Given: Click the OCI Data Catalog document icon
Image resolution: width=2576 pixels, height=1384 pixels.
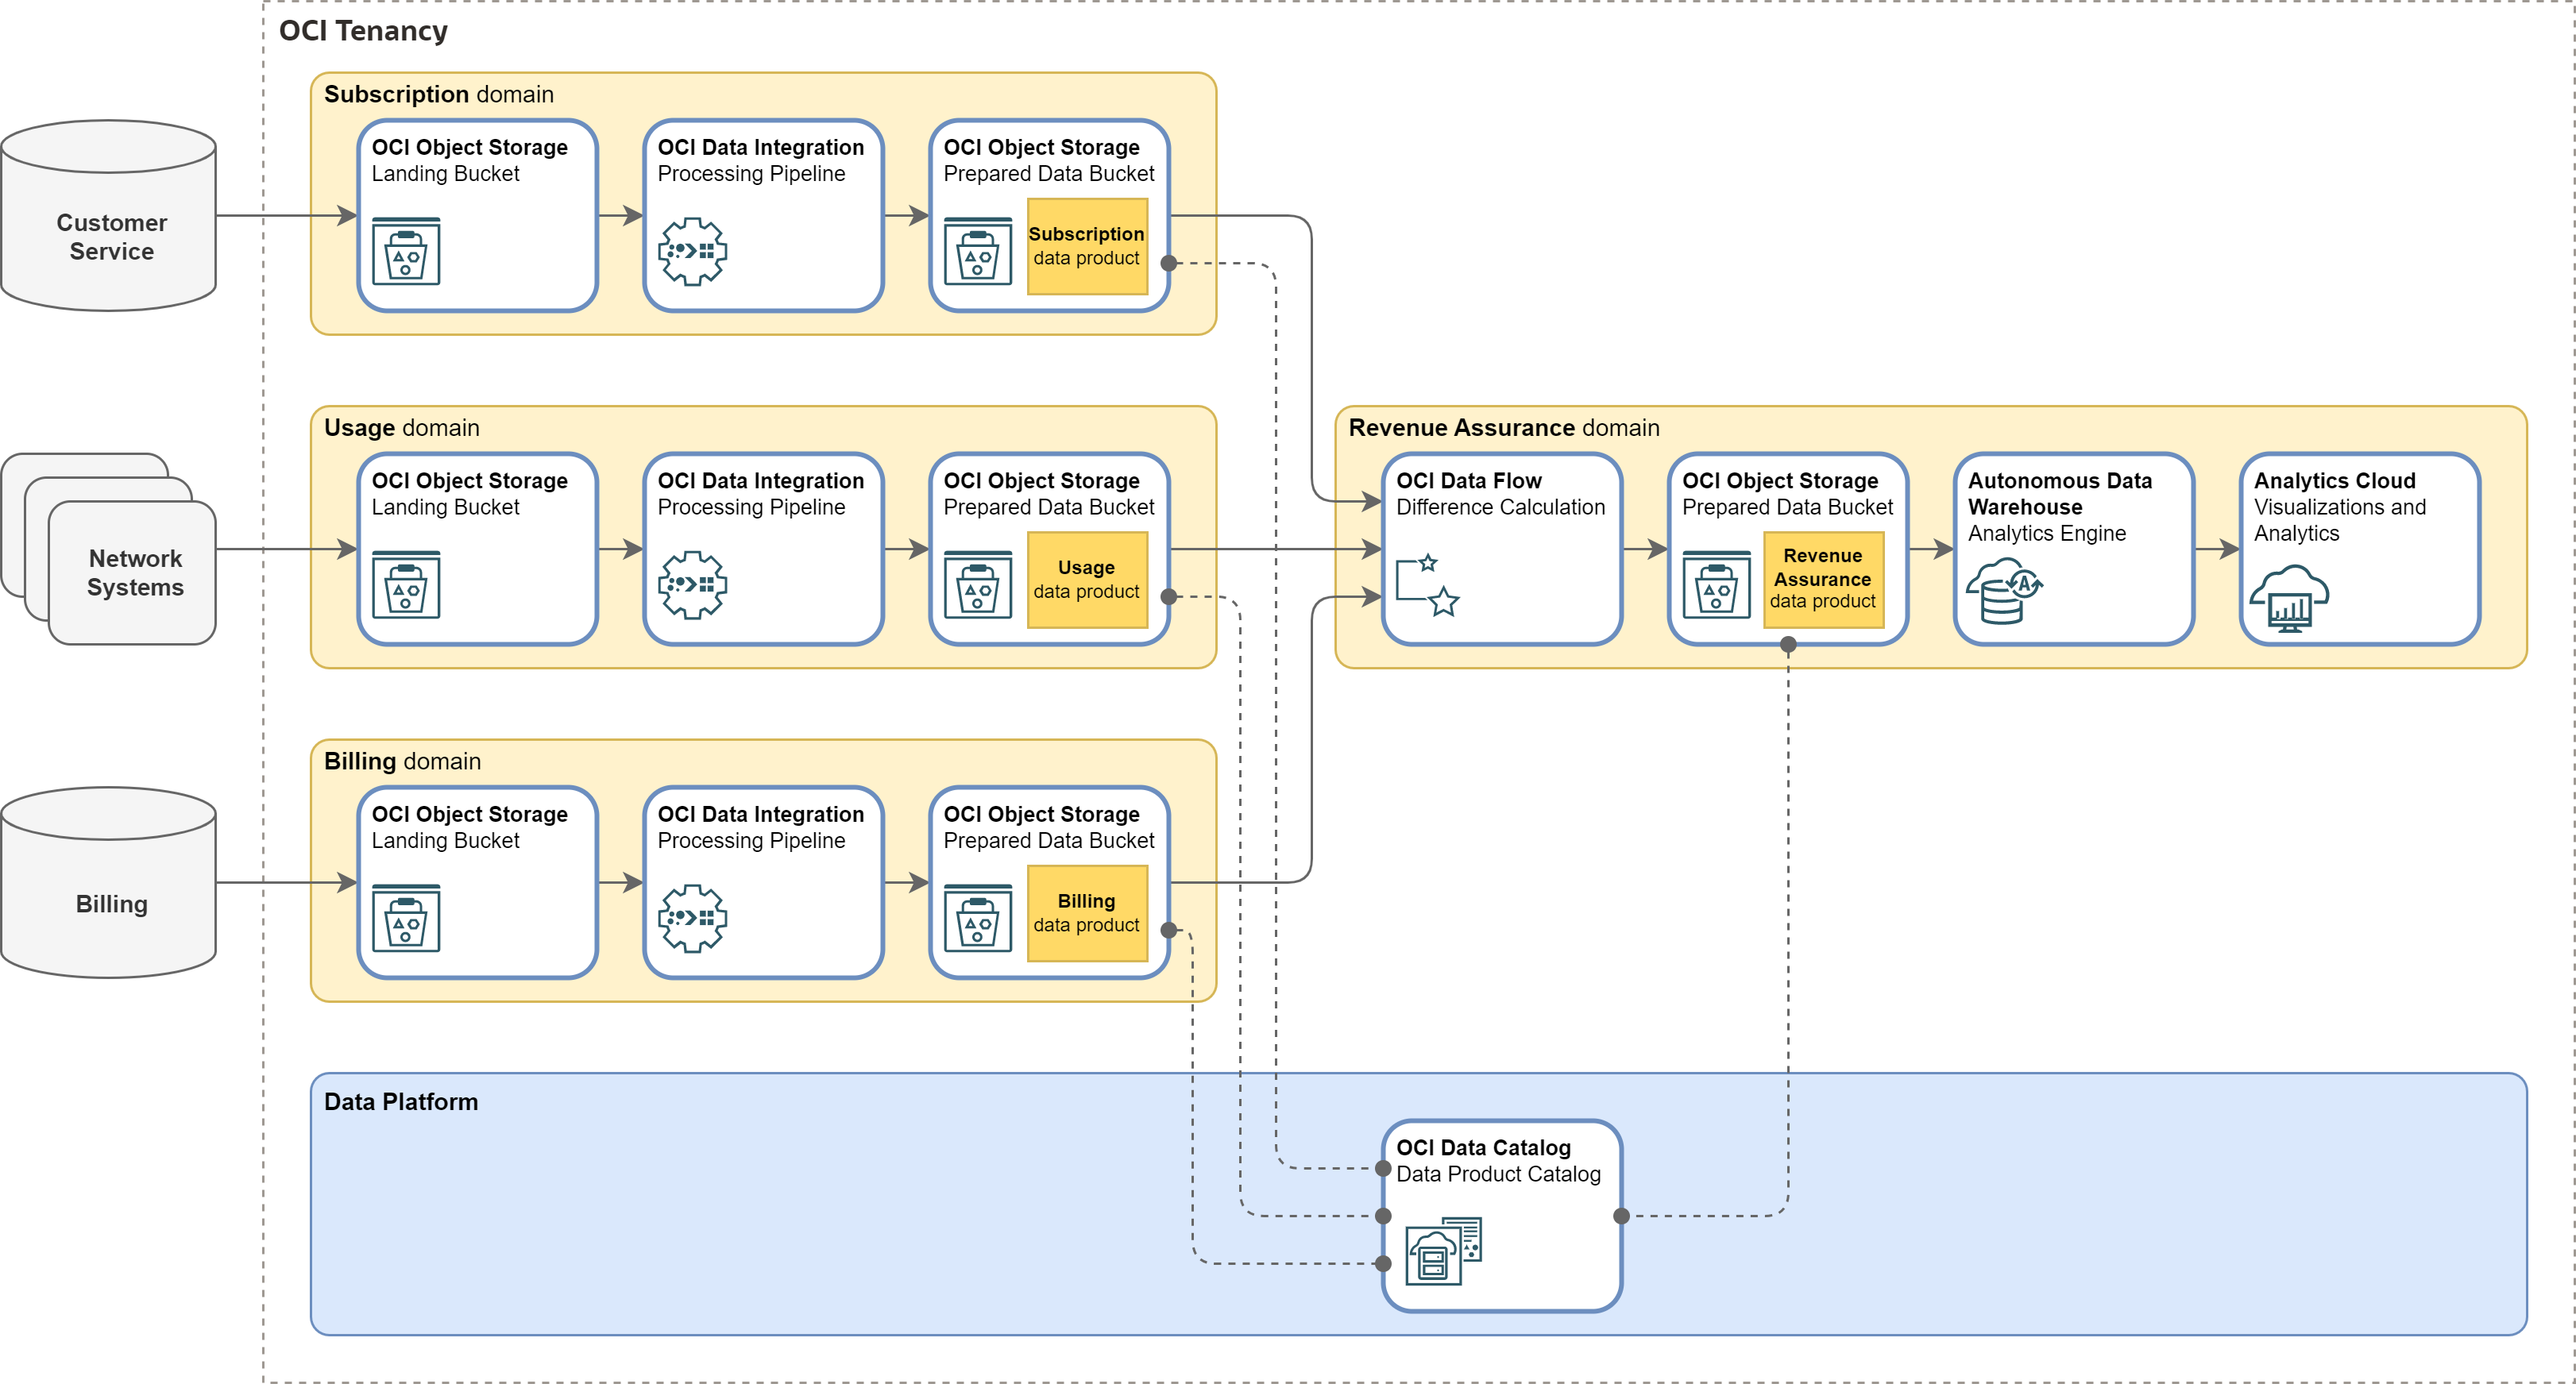Looking at the screenshot, I should (1443, 1250).
